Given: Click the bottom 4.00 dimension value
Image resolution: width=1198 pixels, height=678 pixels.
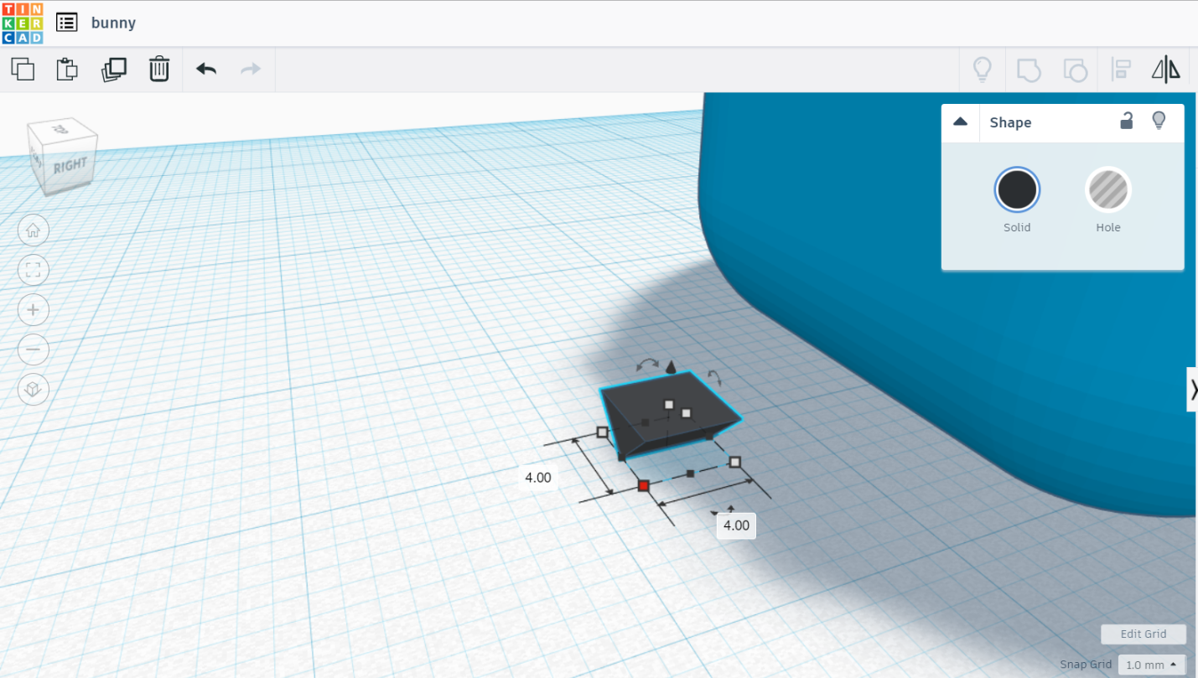Looking at the screenshot, I should point(736,525).
